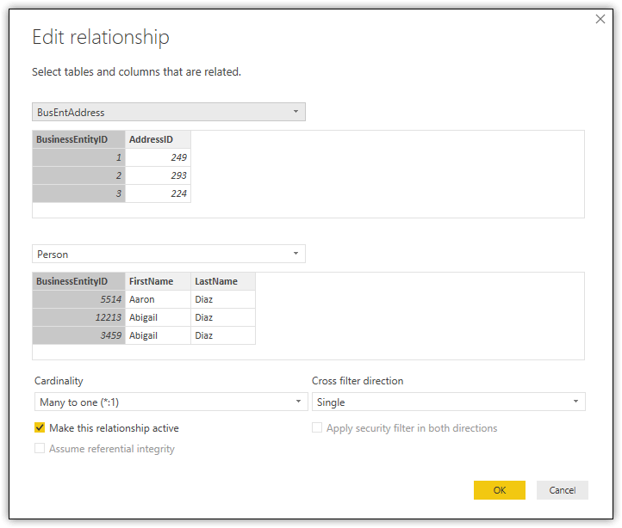Select the LastName column header
The width and height of the screenshot is (622, 528).
[x=223, y=281]
